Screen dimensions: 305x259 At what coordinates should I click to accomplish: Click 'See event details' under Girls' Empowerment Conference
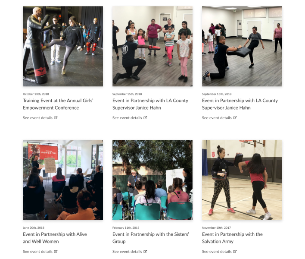(37, 118)
